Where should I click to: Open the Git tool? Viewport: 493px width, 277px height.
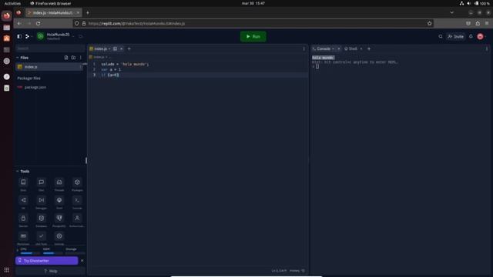point(23,202)
